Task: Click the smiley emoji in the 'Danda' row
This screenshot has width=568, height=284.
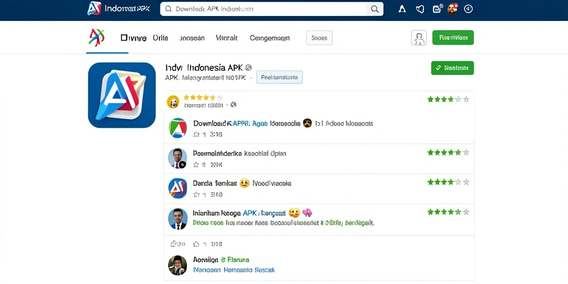Action: pyautogui.click(x=245, y=183)
